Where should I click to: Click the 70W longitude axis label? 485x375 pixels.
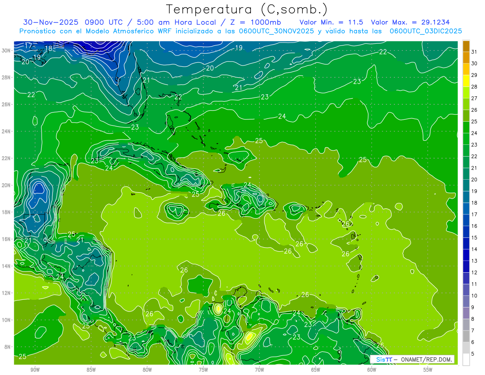point(259,370)
